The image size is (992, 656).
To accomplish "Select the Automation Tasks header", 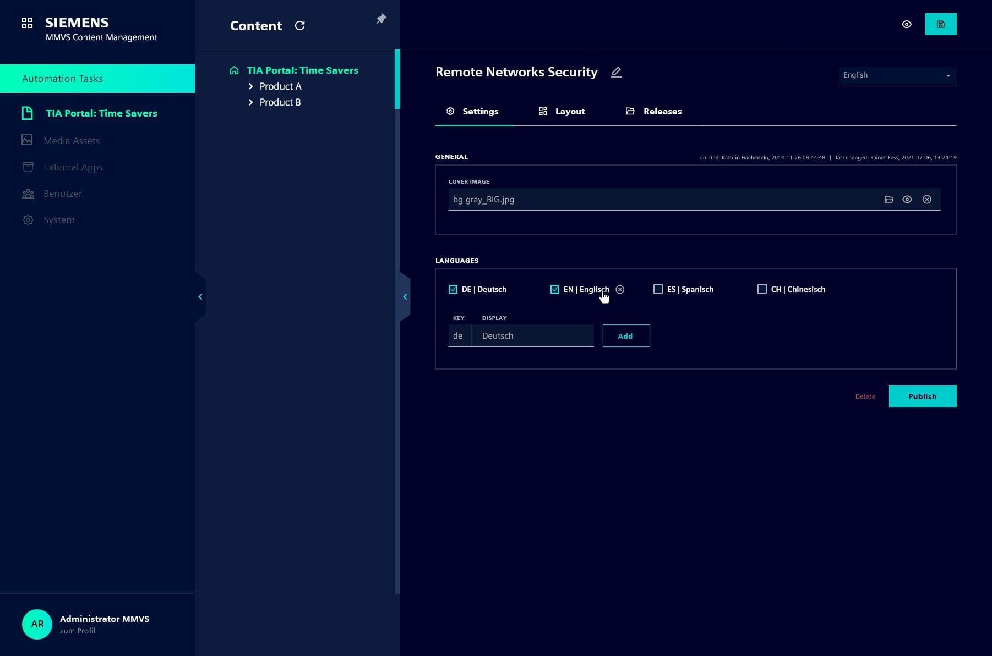I will click(x=97, y=79).
